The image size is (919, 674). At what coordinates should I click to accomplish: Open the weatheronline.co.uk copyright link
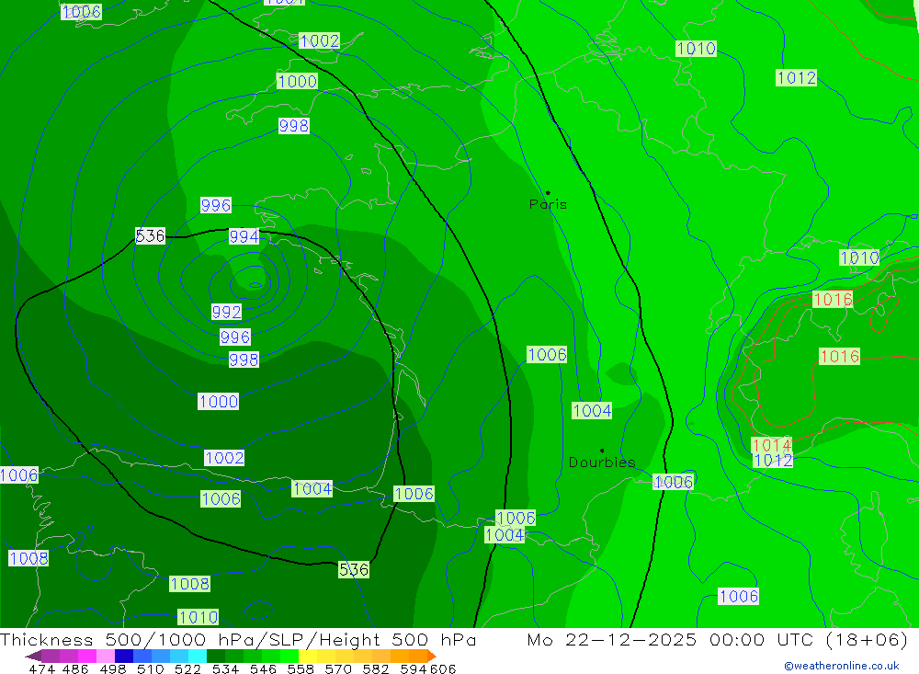tap(842, 666)
